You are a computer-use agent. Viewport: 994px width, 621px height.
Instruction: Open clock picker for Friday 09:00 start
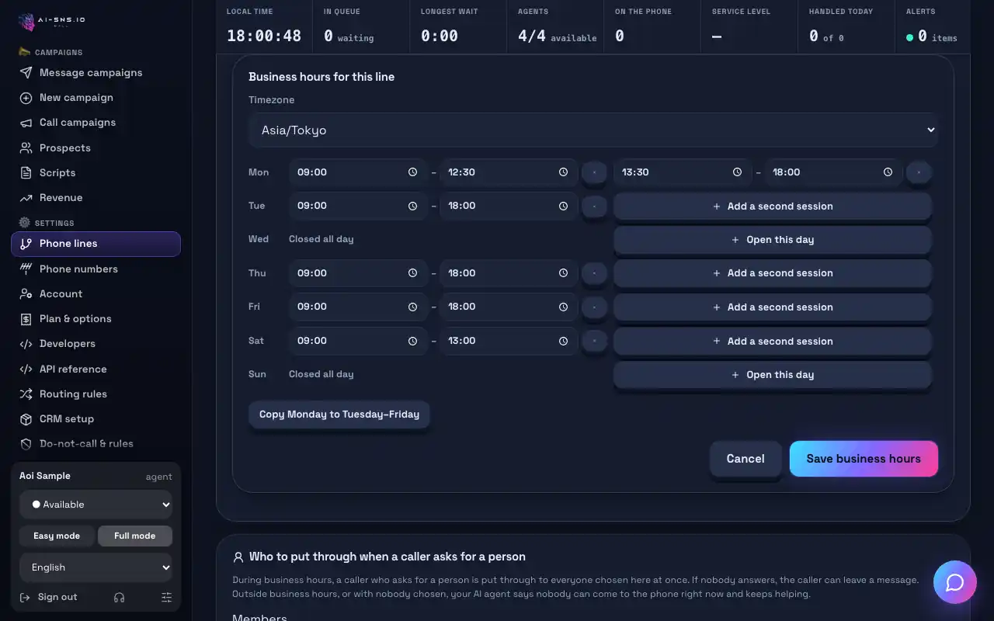[x=412, y=307]
